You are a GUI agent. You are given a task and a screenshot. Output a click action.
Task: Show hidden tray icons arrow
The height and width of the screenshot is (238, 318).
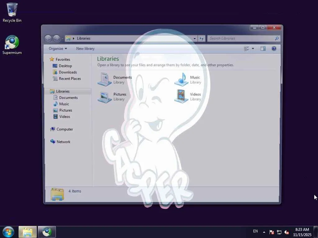[x=264, y=232]
